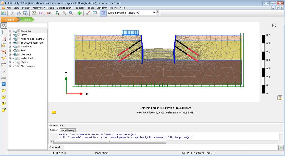This screenshot has width=285, height=156.
Task: Click the green Close button
Action: pos(26,19)
